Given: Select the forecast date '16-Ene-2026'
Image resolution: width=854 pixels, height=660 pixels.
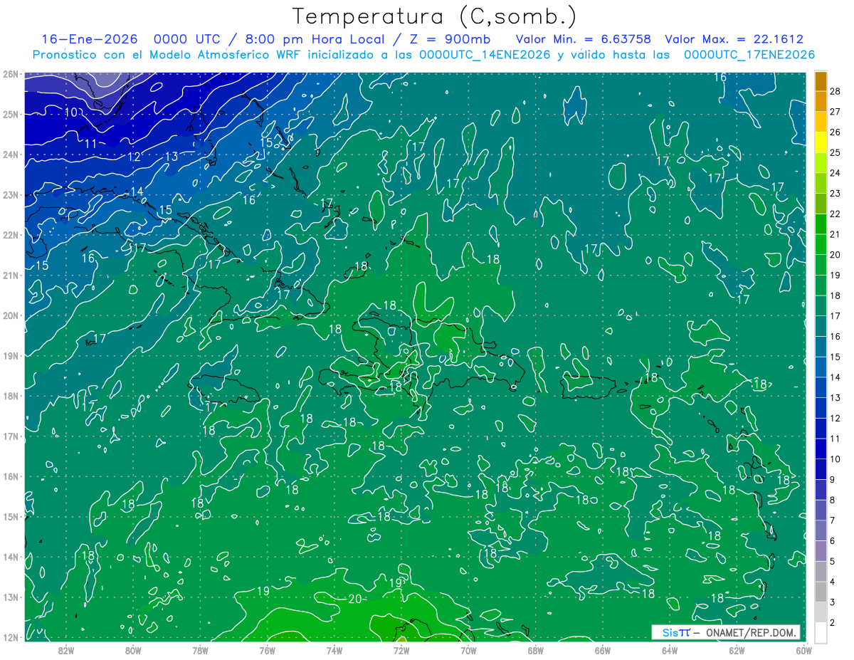Looking at the screenshot, I should 89,39.
